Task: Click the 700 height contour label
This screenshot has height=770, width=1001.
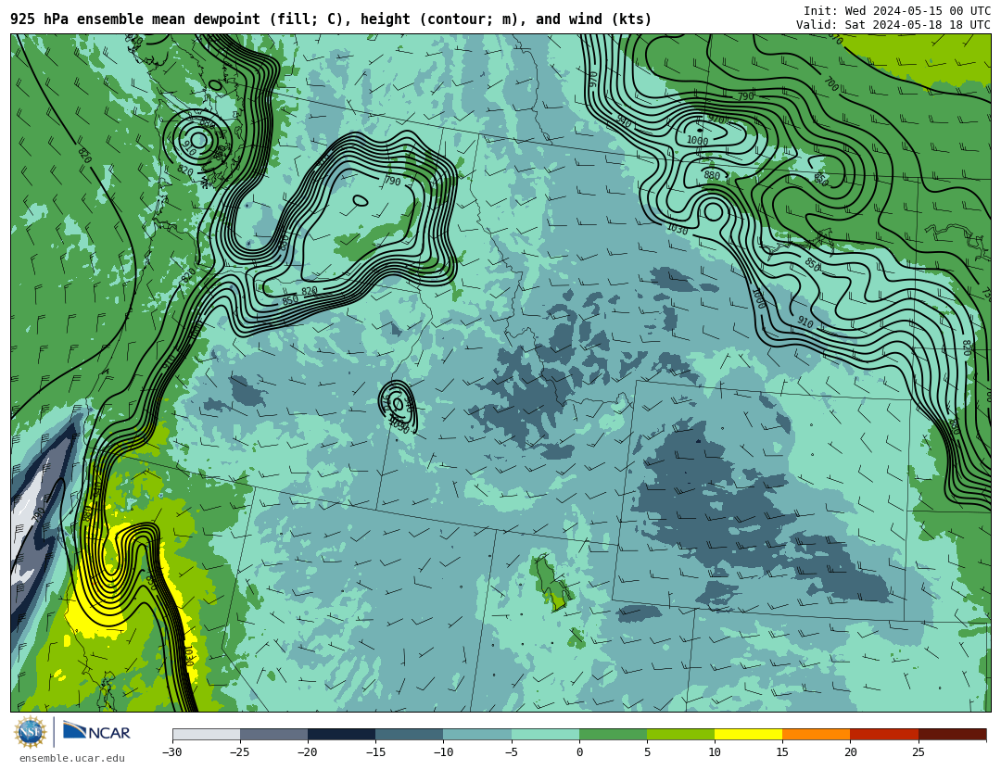Action: 830,84
